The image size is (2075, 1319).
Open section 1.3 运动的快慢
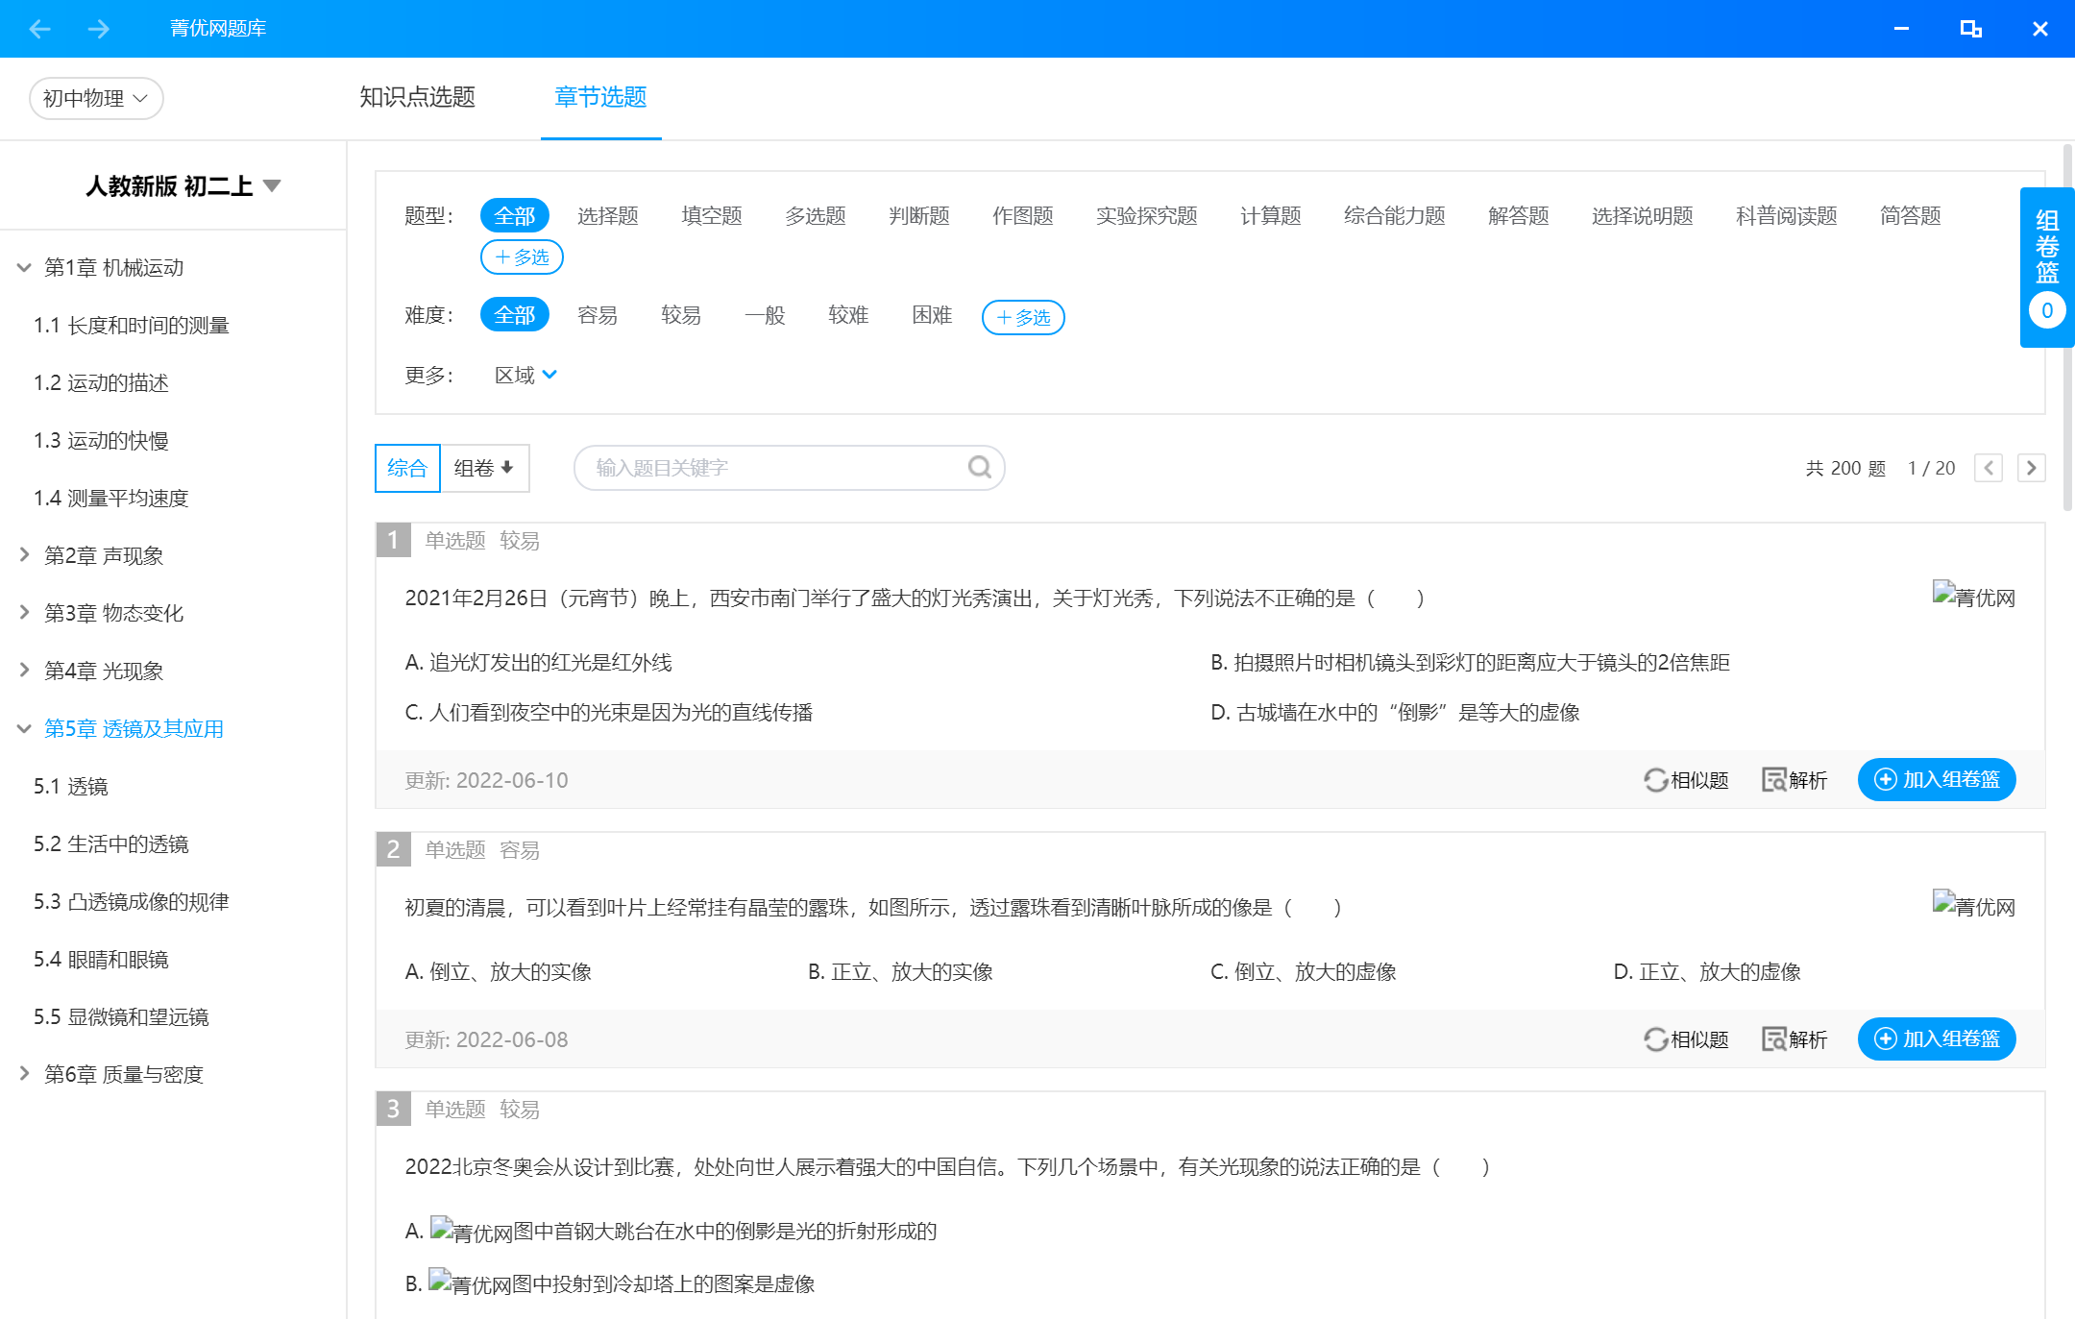pyautogui.click(x=101, y=440)
